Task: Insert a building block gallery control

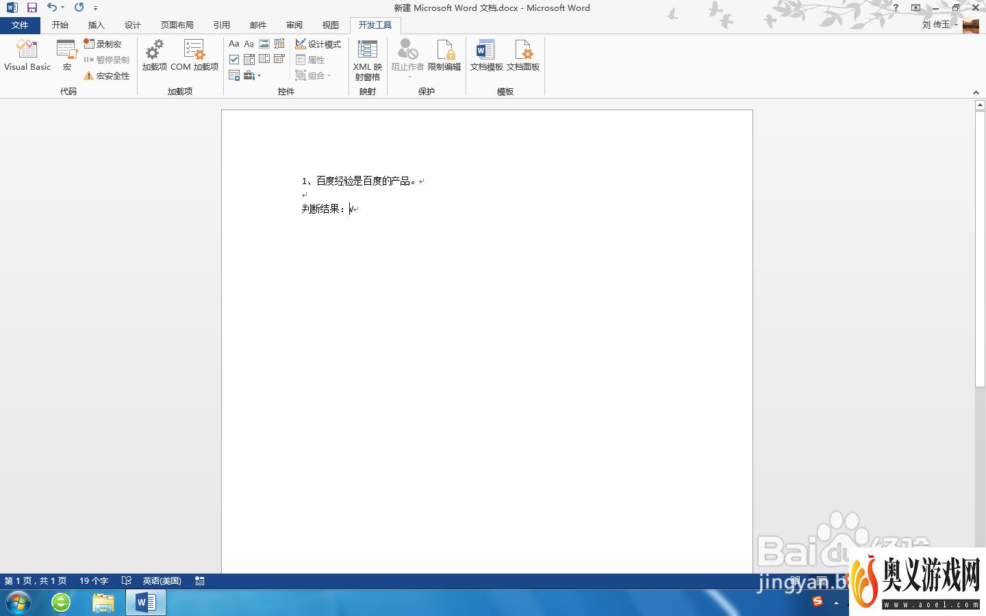Action: tap(279, 44)
